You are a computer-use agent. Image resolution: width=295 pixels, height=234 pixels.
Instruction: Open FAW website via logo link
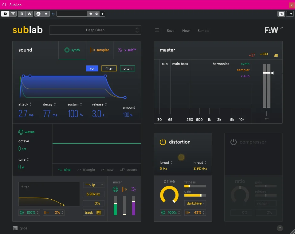tap(273, 30)
